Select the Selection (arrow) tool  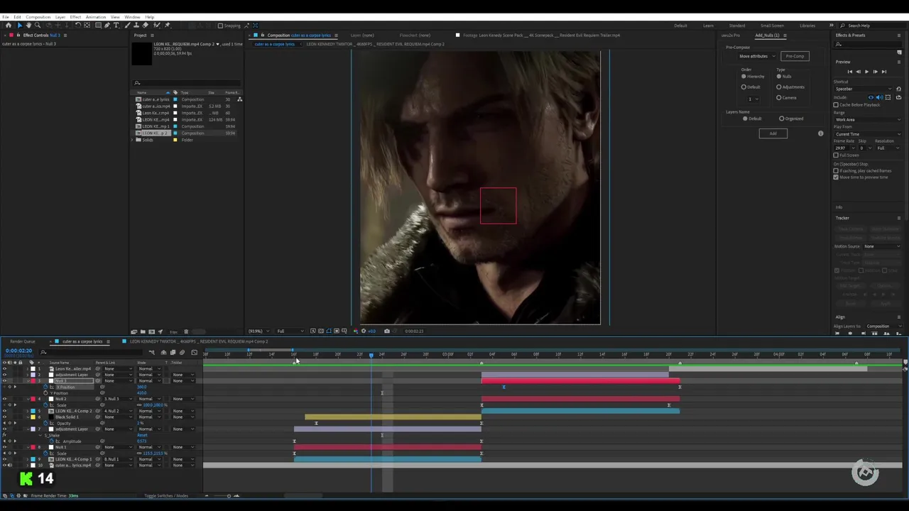tap(19, 26)
